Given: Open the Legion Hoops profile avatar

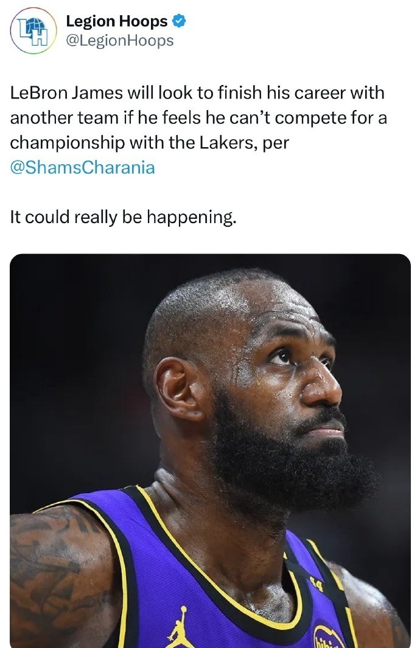Looking at the screenshot, I should pyautogui.click(x=33, y=30).
